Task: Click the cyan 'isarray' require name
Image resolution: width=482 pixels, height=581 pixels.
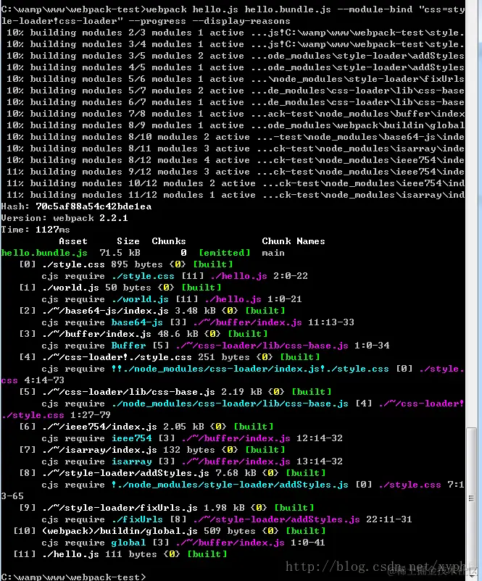Action: point(132,461)
